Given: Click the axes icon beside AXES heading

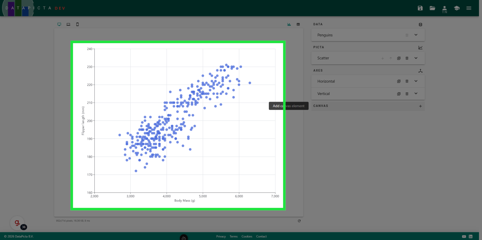Looking at the screenshot, I should click(420, 71).
